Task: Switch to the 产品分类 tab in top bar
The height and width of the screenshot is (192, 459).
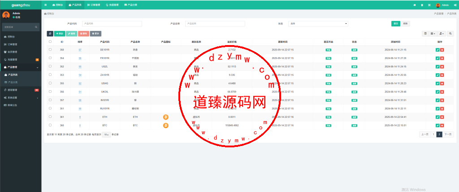Action: [130, 5]
